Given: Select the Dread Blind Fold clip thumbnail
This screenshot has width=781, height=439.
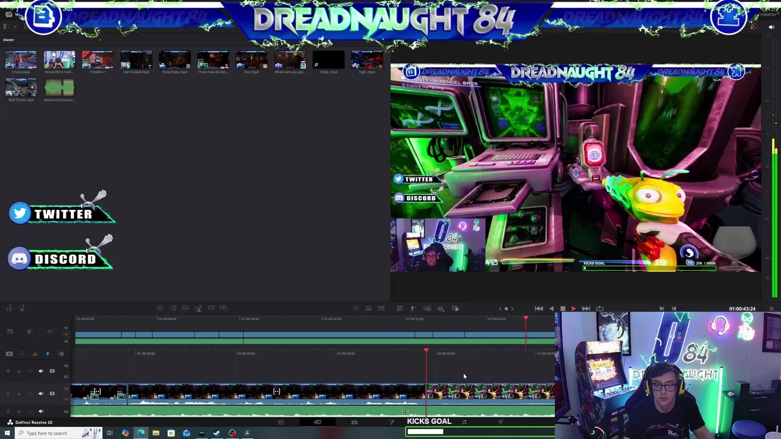Looking at the screenshot, I should click(59, 60).
